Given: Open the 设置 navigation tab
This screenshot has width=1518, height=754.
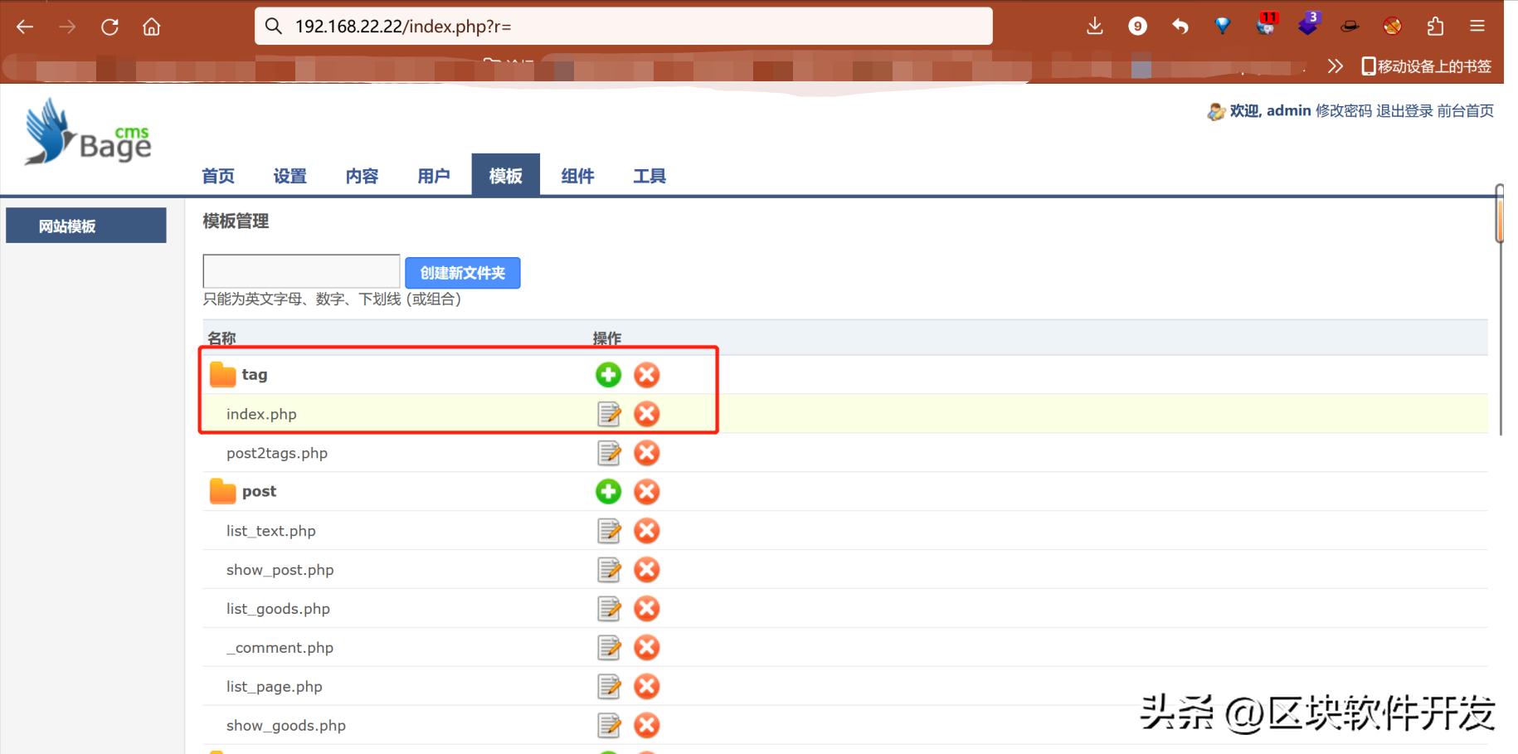Looking at the screenshot, I should pos(290,176).
